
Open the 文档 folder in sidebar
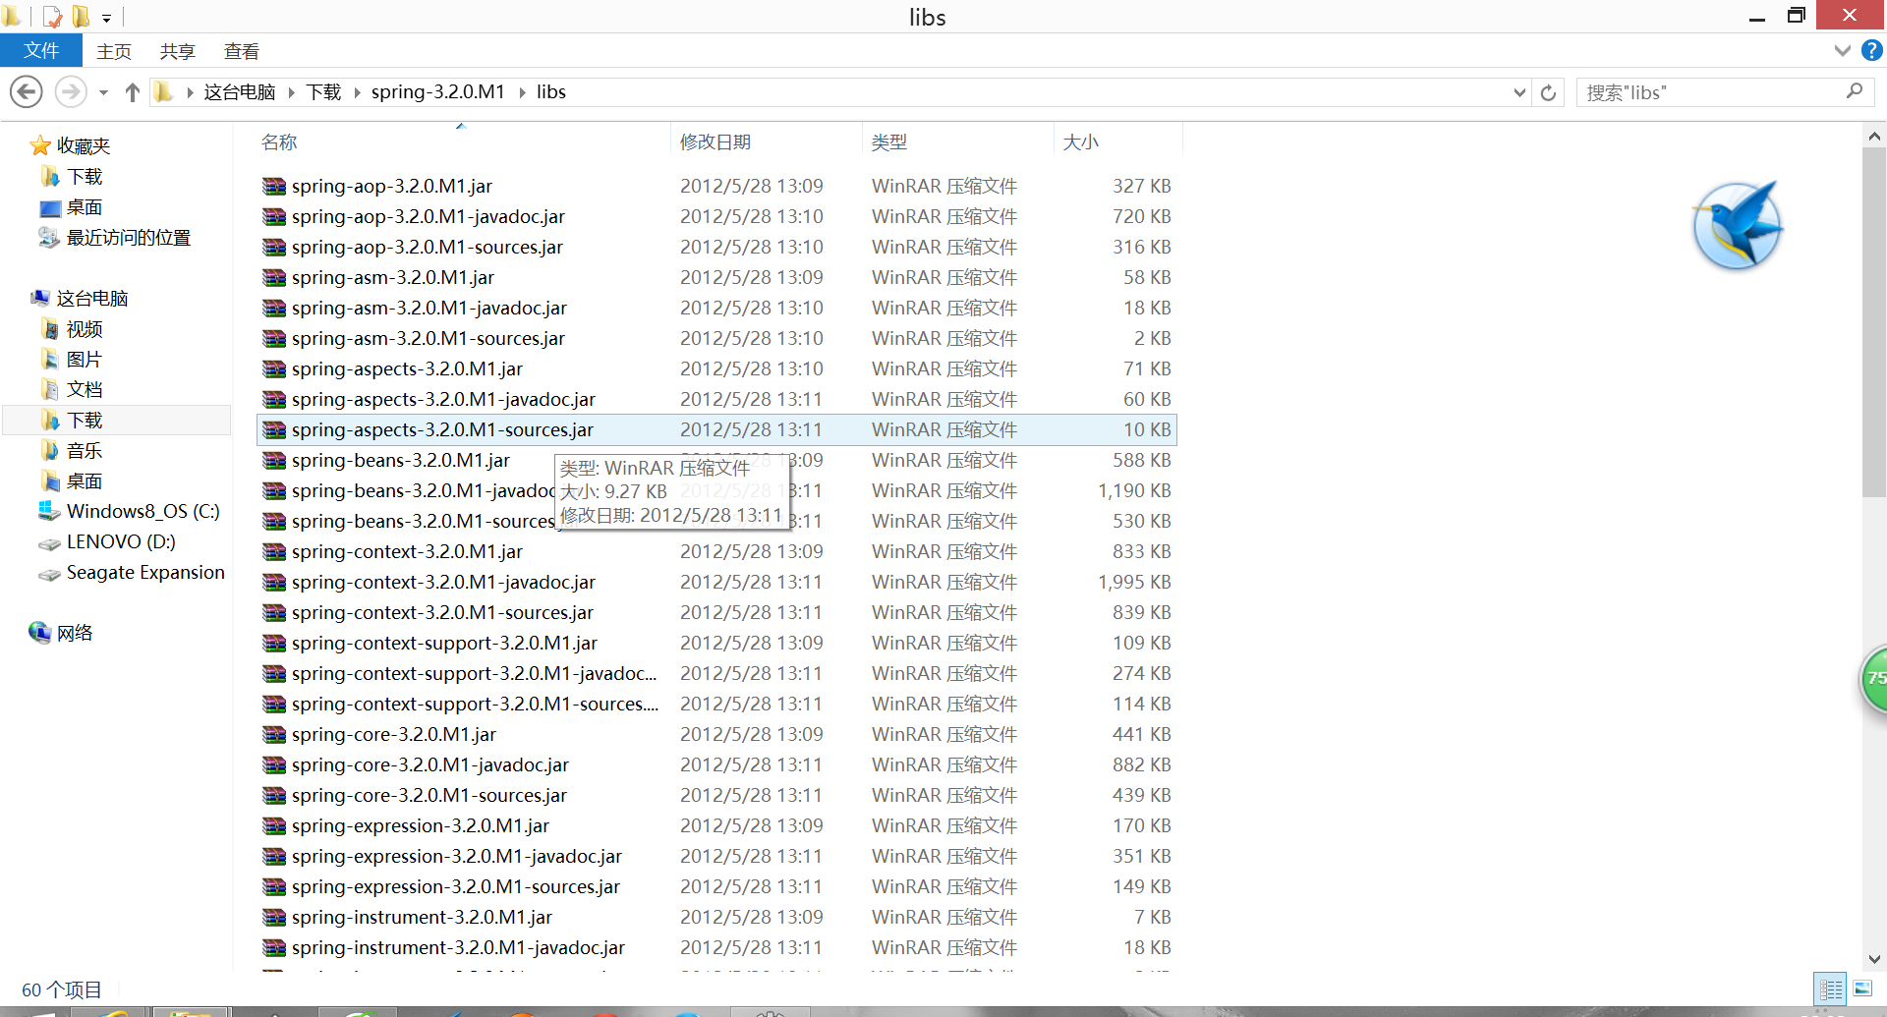[x=85, y=390]
